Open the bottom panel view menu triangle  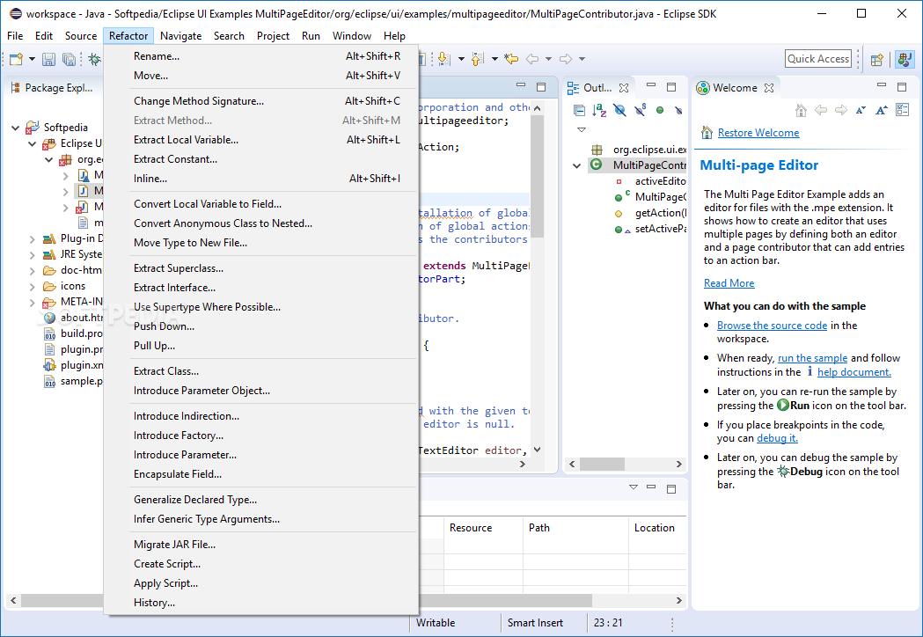634,487
